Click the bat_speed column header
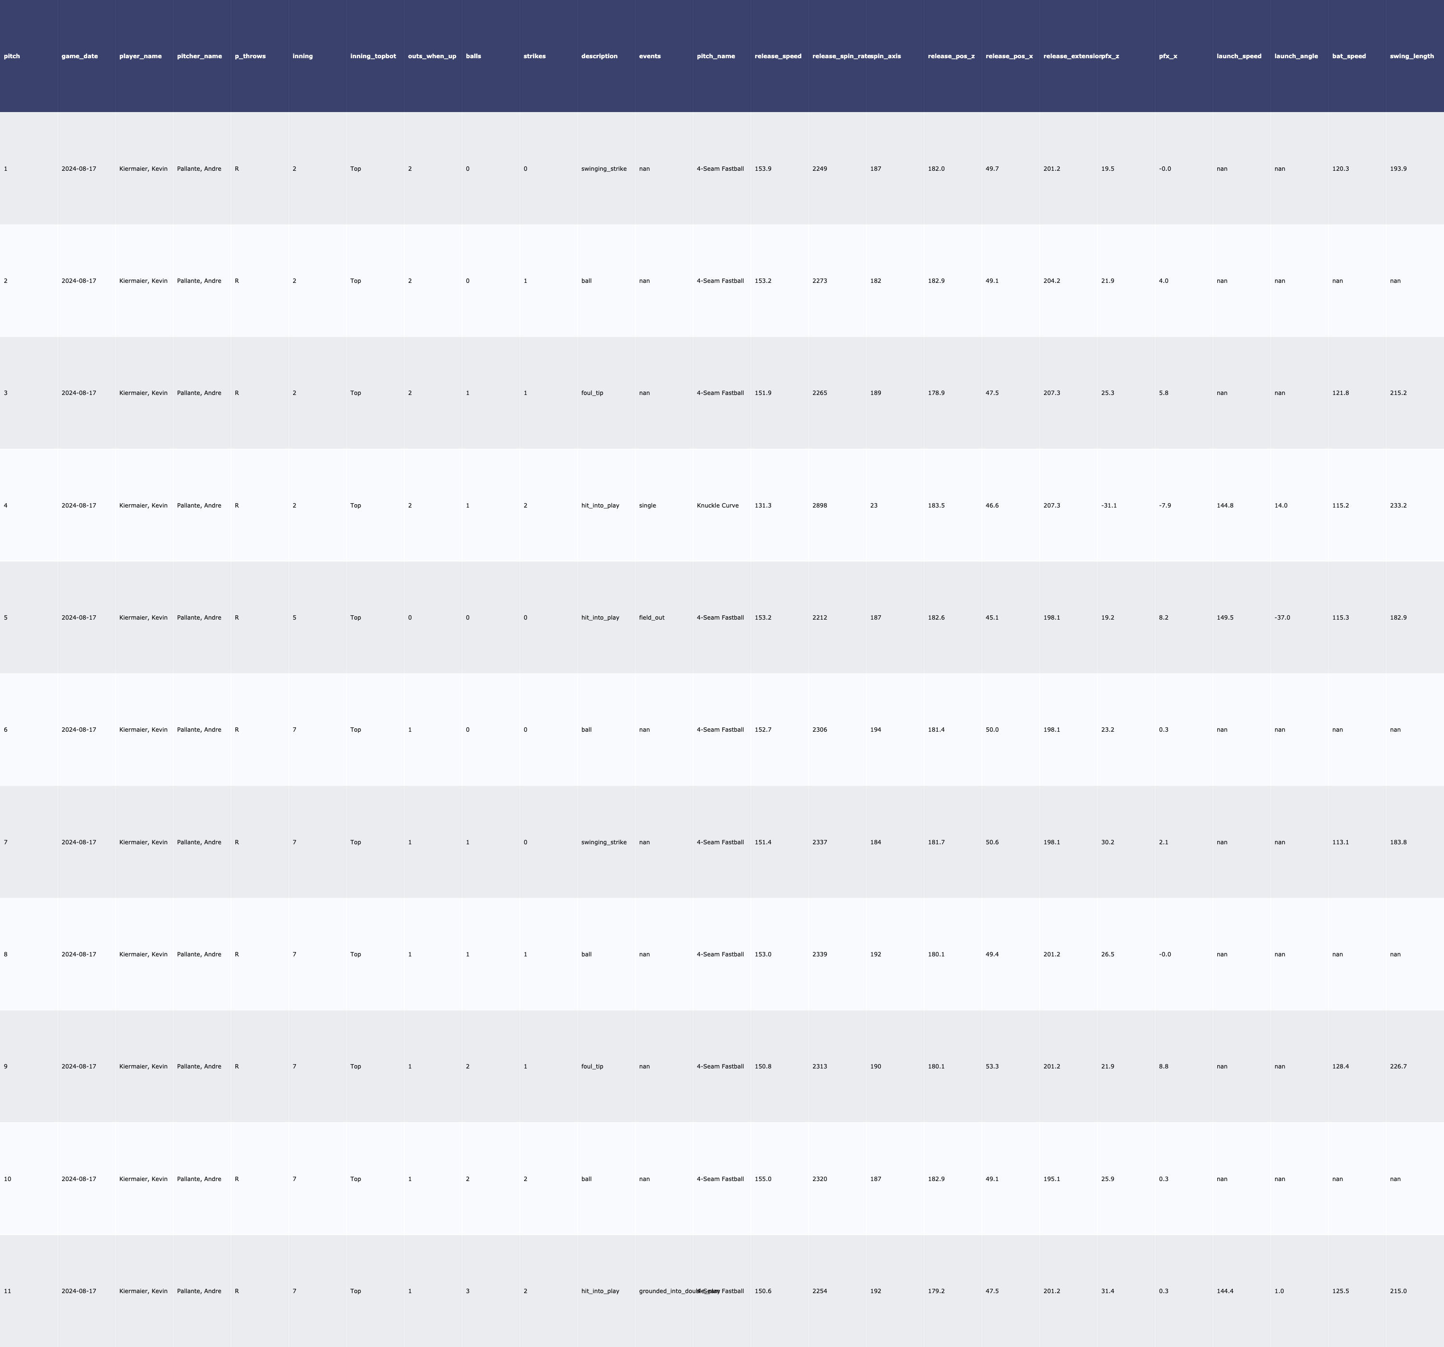Image resolution: width=1444 pixels, height=1347 pixels. (1349, 56)
